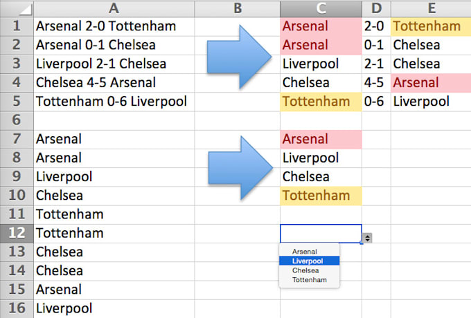Click the row 12 header
The height and width of the screenshot is (318, 471).
[16, 233]
